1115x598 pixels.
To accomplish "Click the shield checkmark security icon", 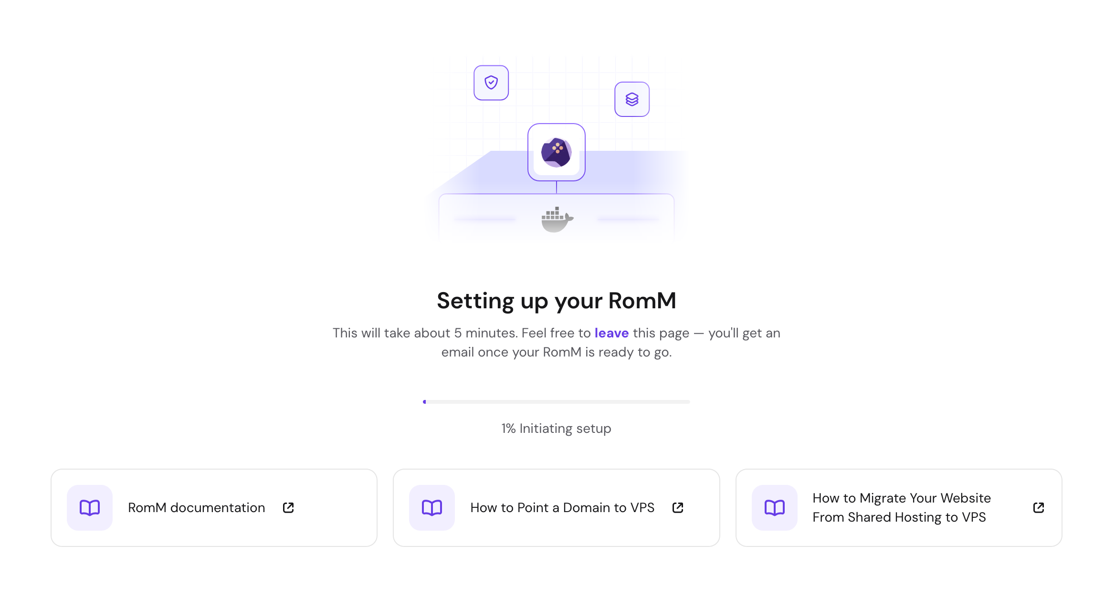I will [x=491, y=83].
